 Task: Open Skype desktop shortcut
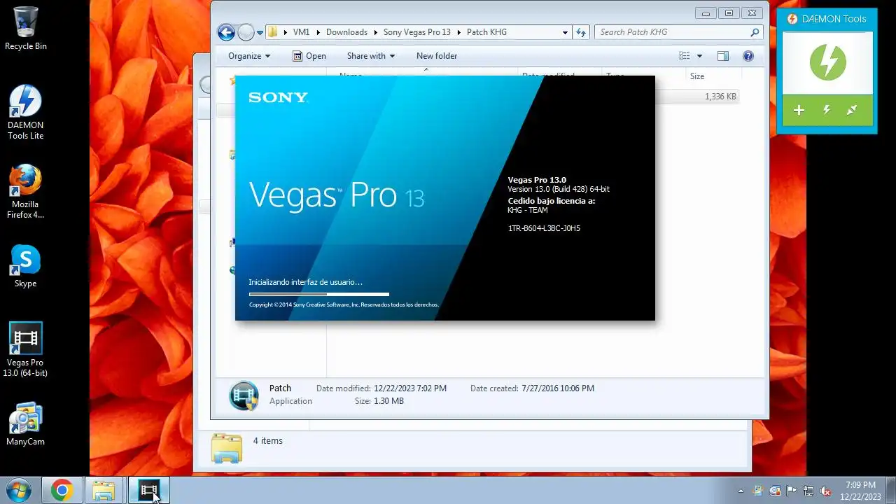click(26, 266)
